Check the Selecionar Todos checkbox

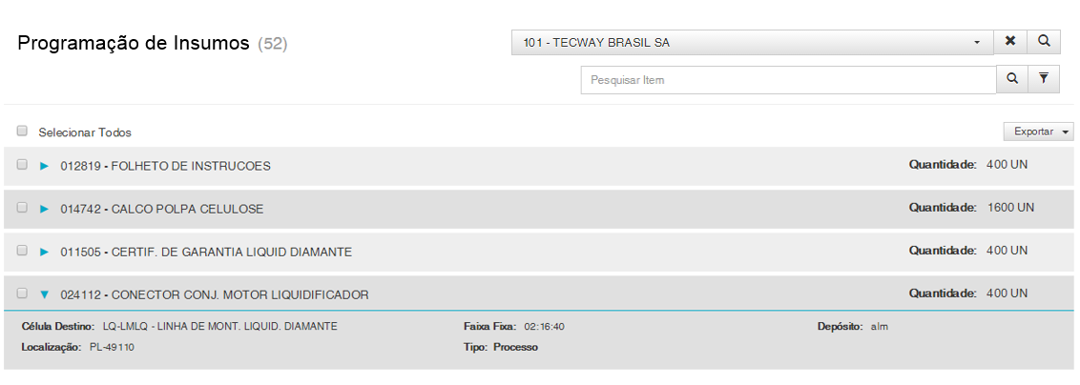click(x=22, y=132)
